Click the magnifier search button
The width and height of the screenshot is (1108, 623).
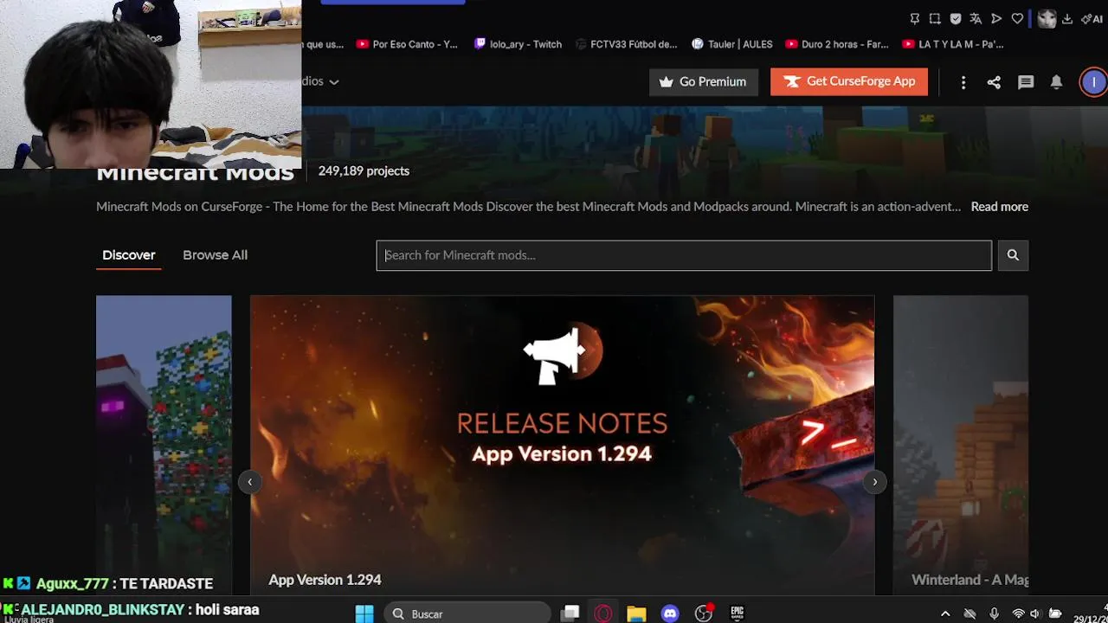tap(1013, 255)
